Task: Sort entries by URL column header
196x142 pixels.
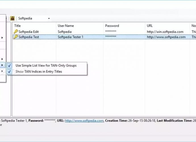Action: tap(150, 26)
